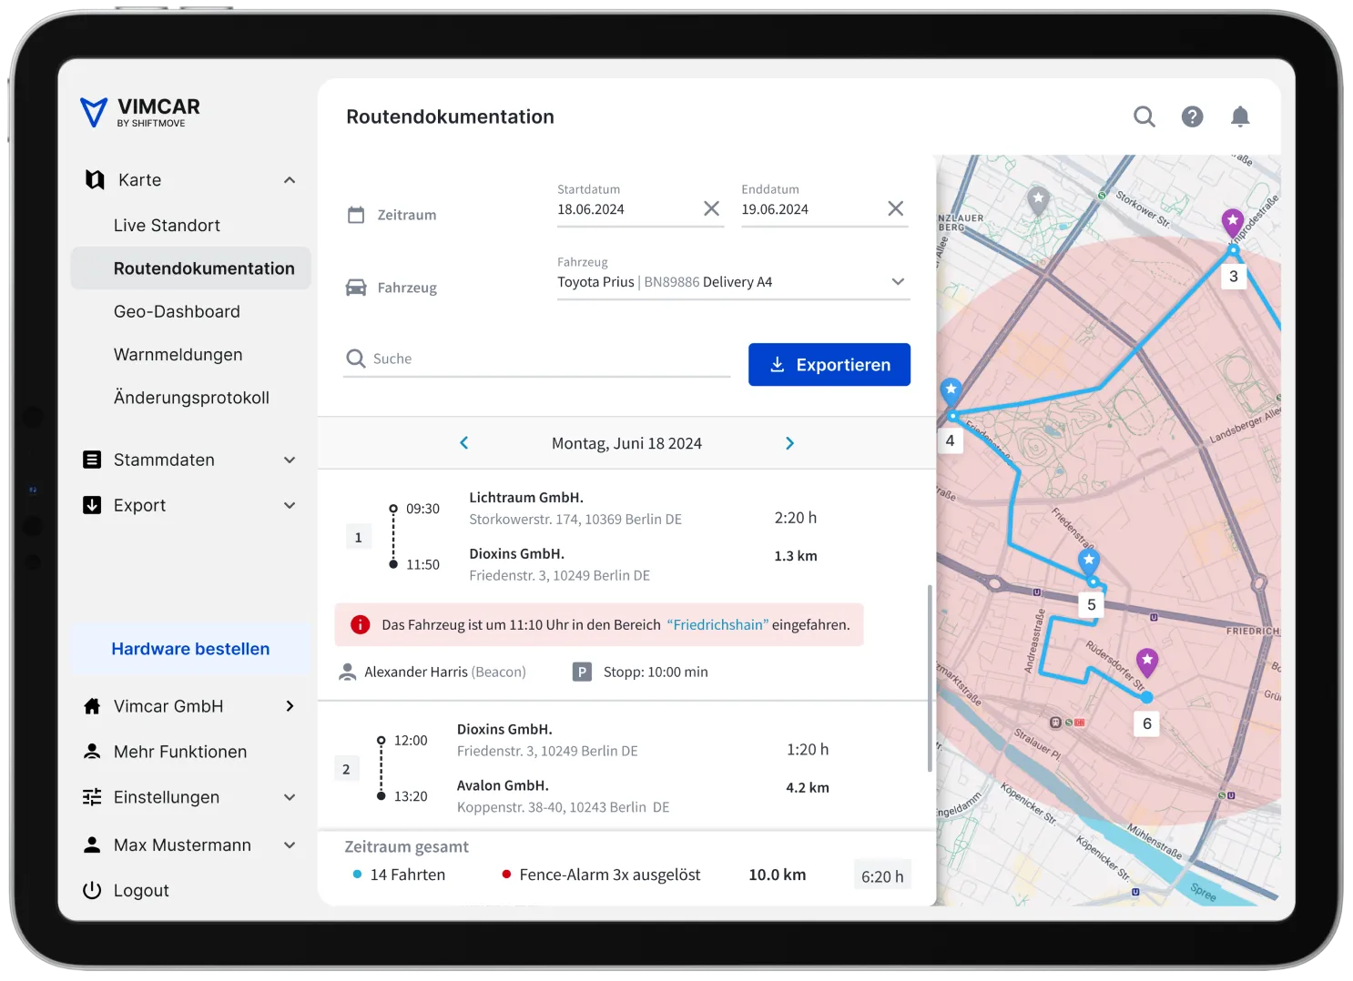
Task: Click "Lichtraum GmbH." trip start entry
Action: [526, 497]
